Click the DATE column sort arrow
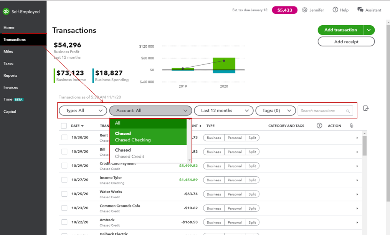The width and height of the screenshot is (390, 235). click(82, 126)
